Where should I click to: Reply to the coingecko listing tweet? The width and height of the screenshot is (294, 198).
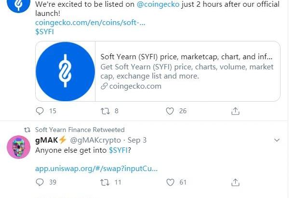pyautogui.click(x=40, y=111)
